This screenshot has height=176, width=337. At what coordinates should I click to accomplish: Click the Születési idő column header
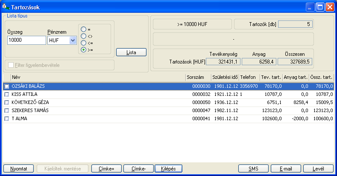[x=224, y=77]
